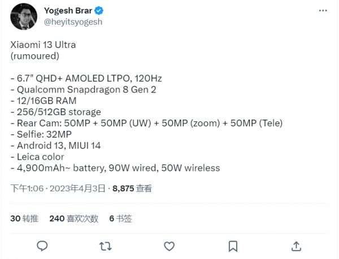Open Yogesh Brar's profile picture

click(x=24, y=16)
